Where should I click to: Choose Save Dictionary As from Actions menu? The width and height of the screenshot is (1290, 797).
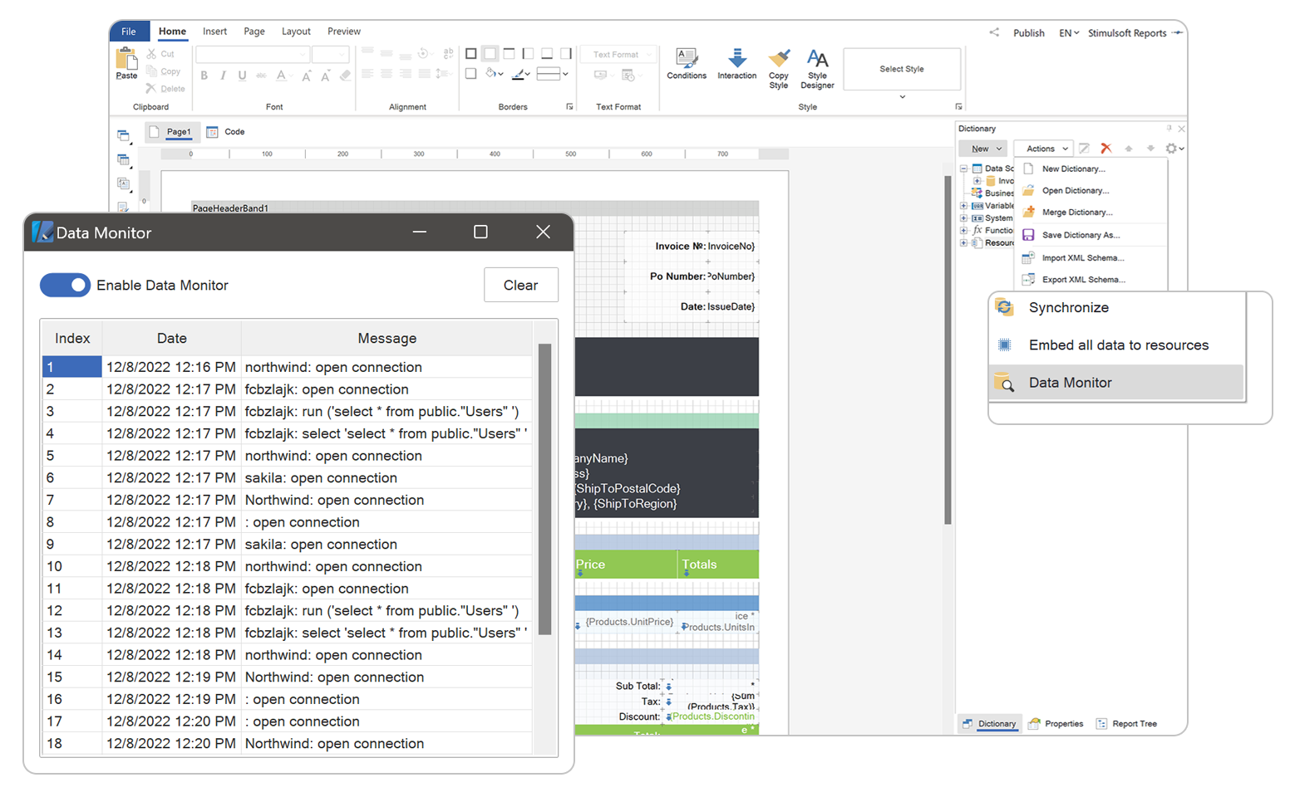point(1080,235)
